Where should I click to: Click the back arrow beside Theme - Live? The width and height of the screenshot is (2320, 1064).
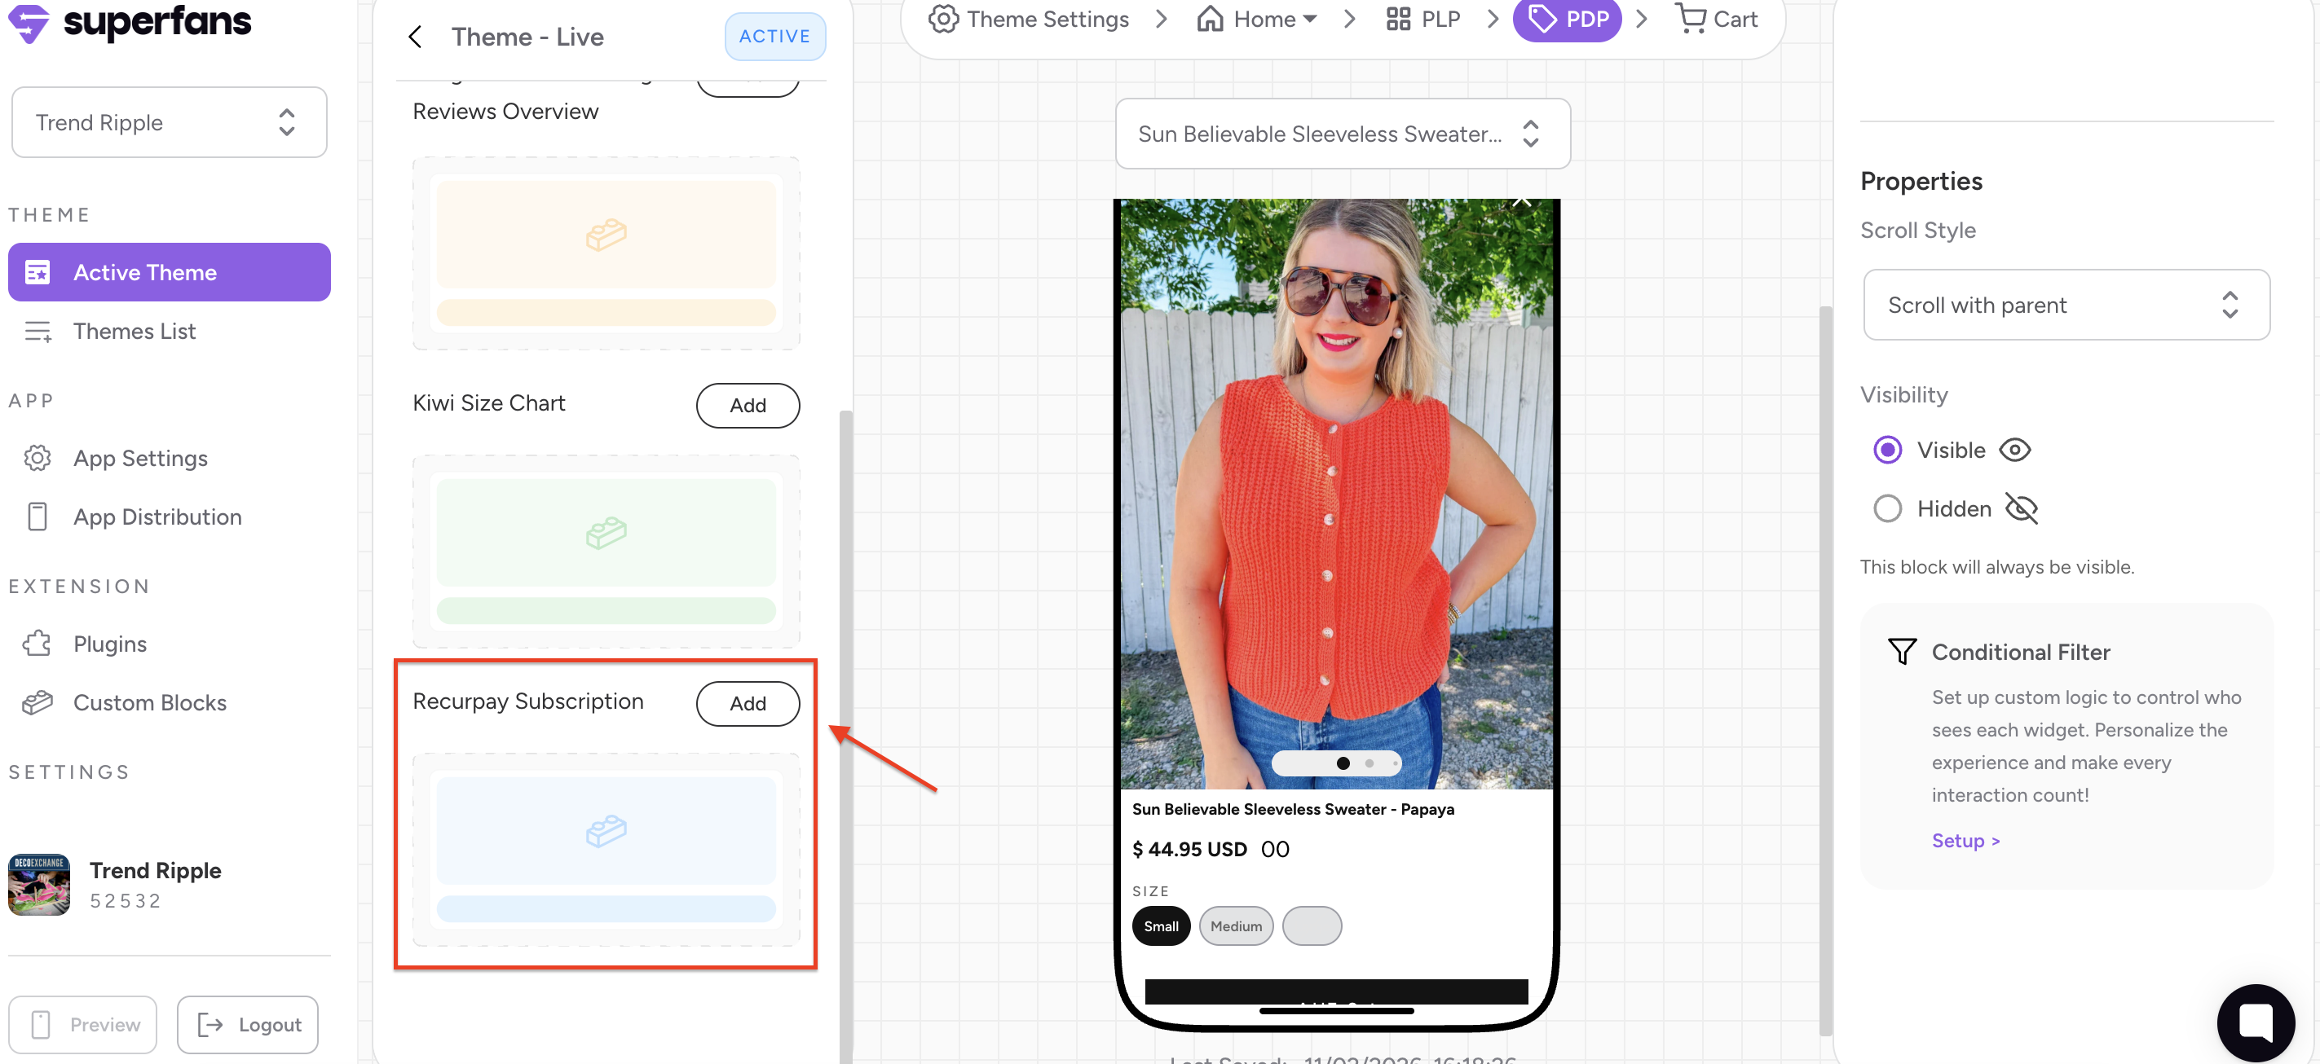414,37
